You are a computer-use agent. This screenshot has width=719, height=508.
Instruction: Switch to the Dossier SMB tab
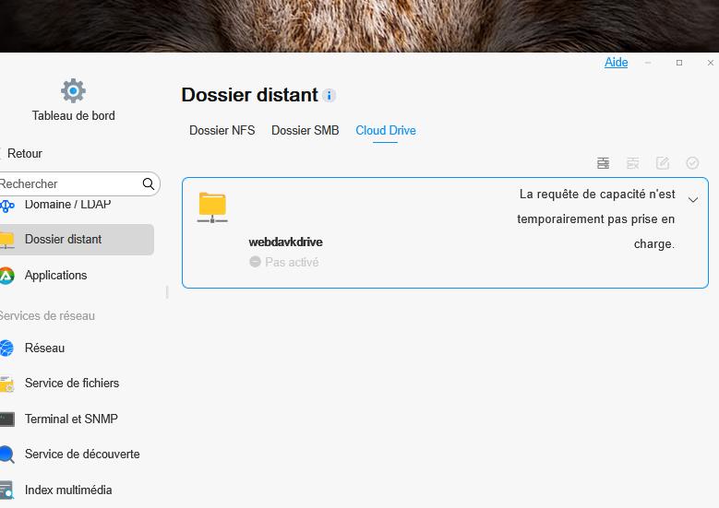tap(305, 131)
